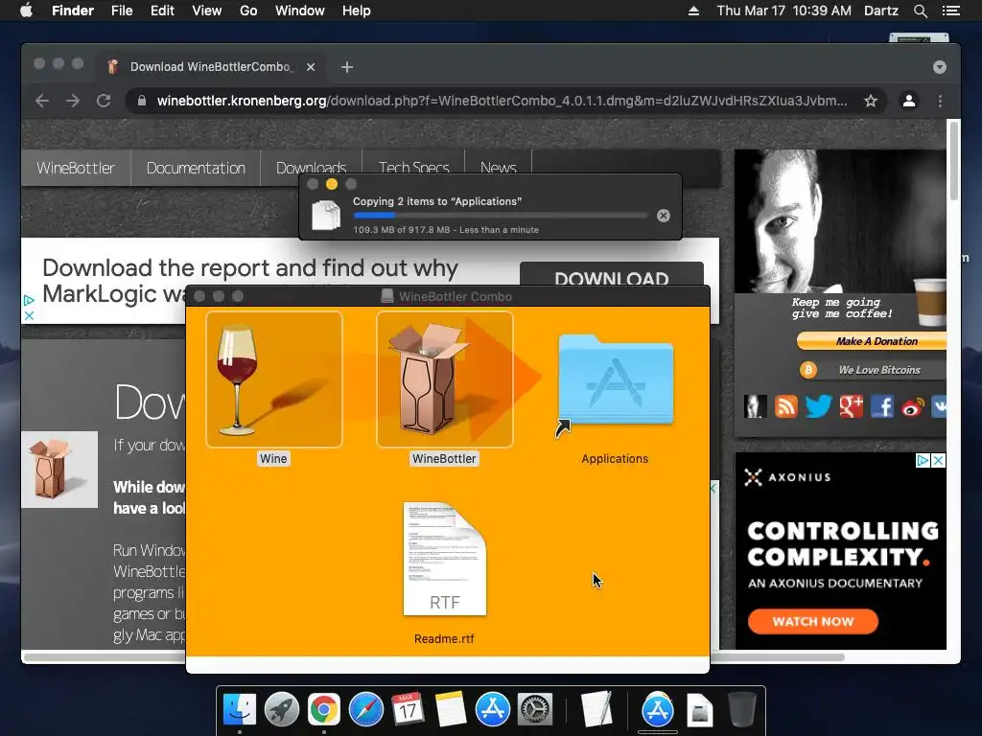Viewport: 982px width, 736px height.
Task: Click the WATCH NOW Axonius button
Action: 812,621
